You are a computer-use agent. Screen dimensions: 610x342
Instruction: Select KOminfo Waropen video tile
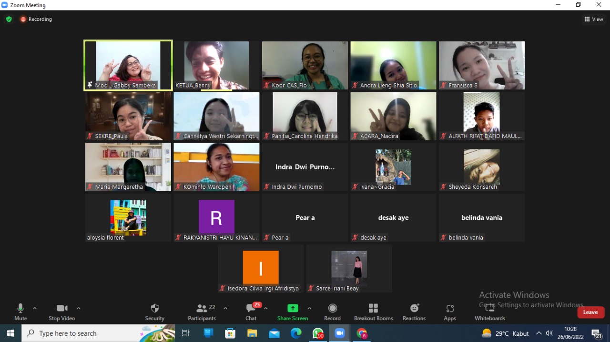pos(216,167)
